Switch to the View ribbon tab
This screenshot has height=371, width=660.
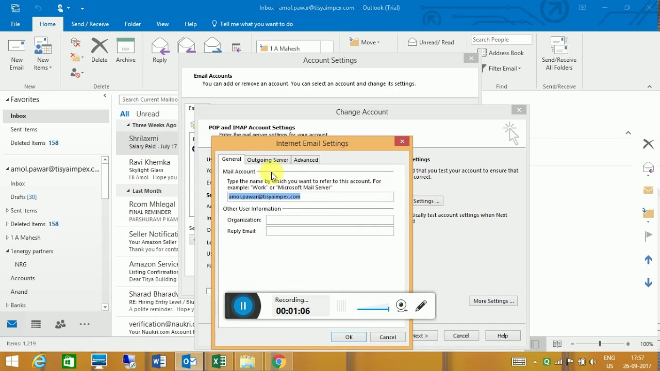coord(162,24)
